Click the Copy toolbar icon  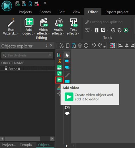tap(67, 46)
